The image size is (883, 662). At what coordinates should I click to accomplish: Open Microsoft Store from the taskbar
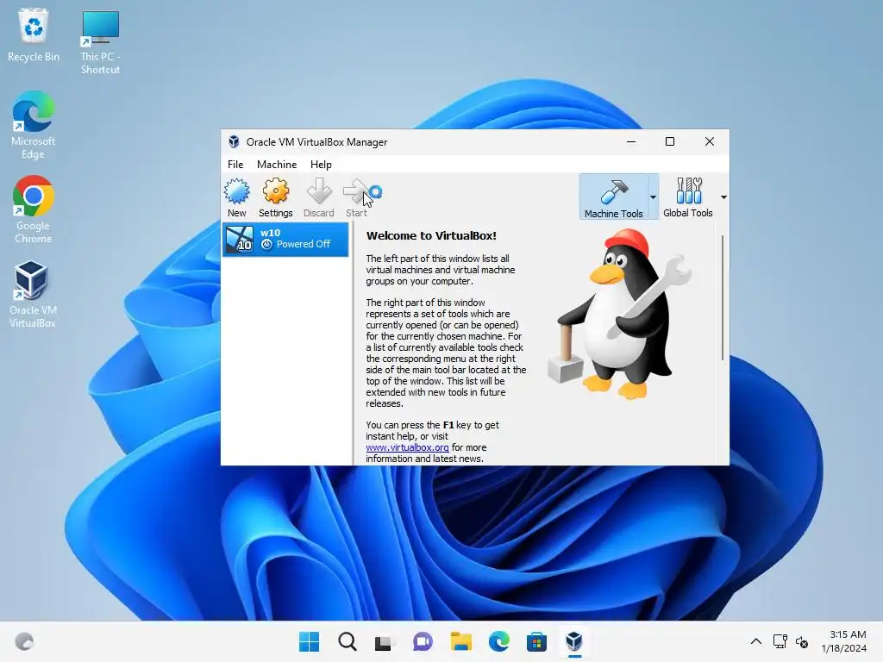[536, 641]
